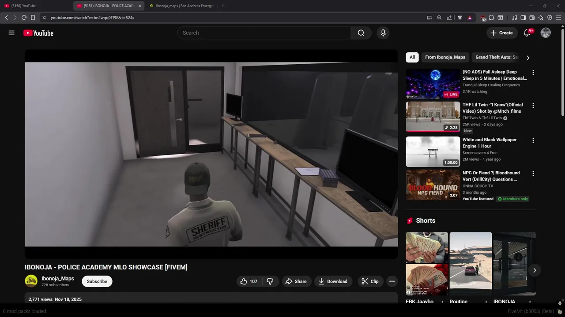Open the browser Extensions puzzle icon
565x317 pixels.
pos(491,18)
